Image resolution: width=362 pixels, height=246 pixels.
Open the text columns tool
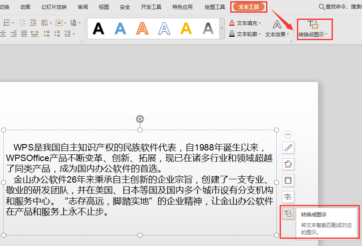coord(44,23)
